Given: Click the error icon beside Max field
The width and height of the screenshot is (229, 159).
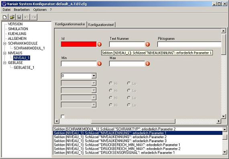Looking at the screenshot, I should [148, 64].
